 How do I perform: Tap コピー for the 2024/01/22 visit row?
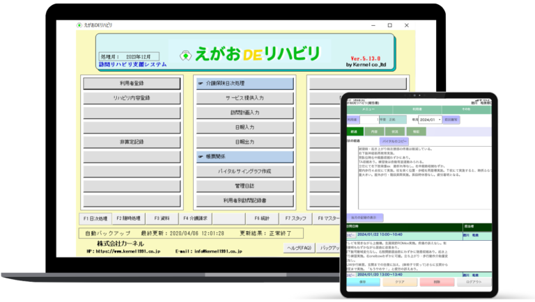point(351,235)
